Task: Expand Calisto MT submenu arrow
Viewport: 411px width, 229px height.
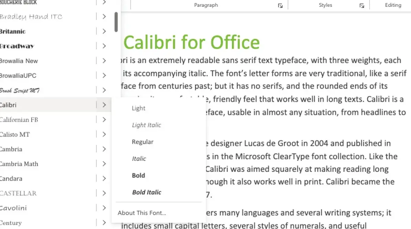Action: pos(104,134)
